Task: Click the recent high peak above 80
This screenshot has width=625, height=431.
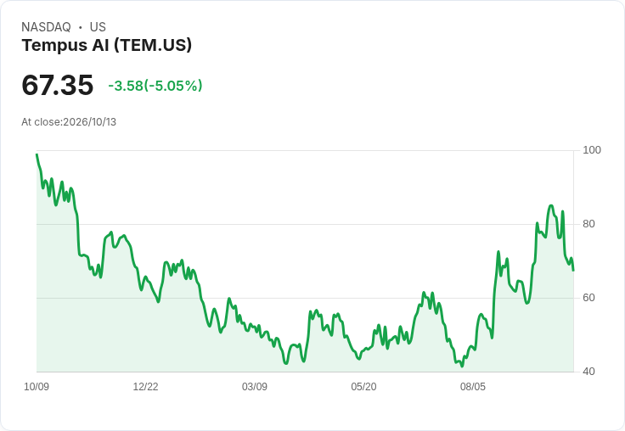Action: pyautogui.click(x=551, y=205)
